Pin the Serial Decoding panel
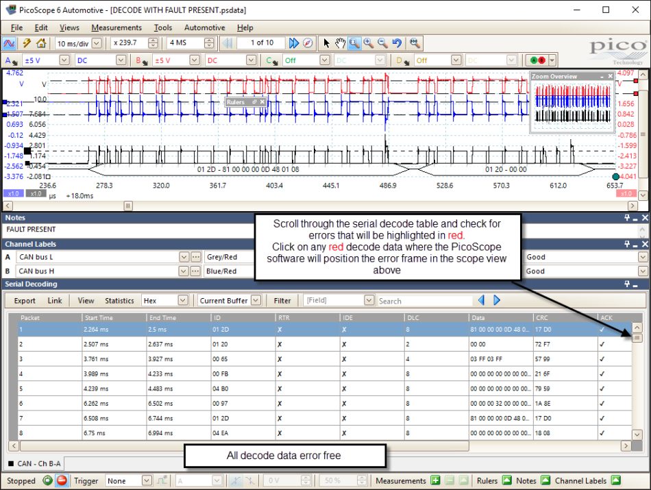The image size is (651, 490). pos(627,284)
